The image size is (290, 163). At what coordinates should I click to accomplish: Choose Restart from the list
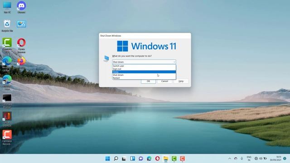pyautogui.click(x=144, y=78)
